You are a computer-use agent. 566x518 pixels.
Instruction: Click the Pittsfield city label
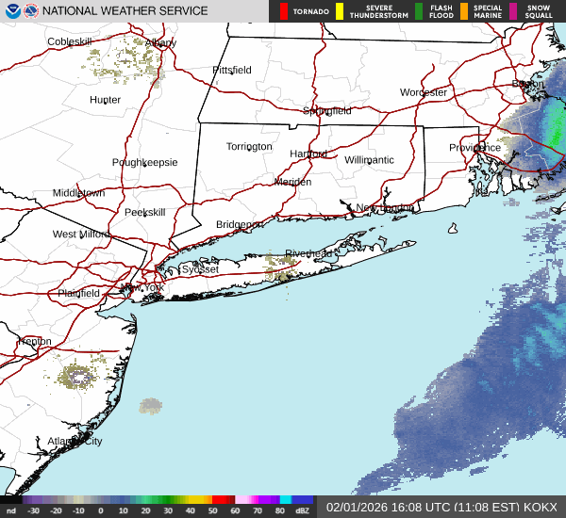point(232,71)
